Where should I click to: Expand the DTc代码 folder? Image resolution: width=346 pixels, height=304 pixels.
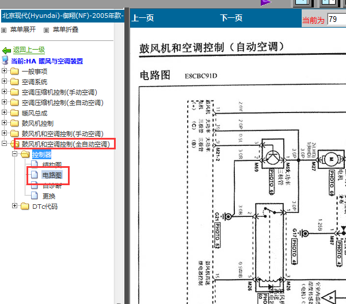tap(14, 206)
